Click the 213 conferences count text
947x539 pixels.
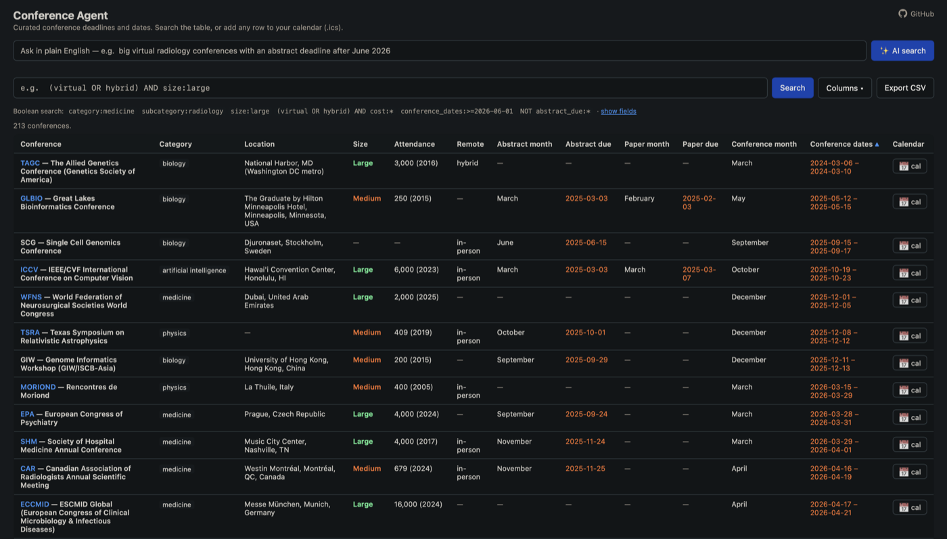coord(42,126)
